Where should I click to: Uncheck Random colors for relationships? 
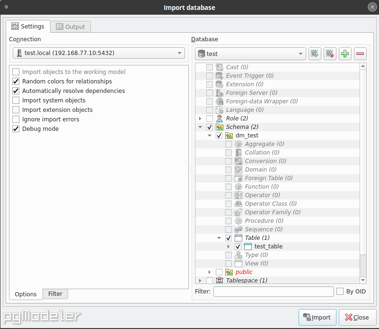pos(16,81)
